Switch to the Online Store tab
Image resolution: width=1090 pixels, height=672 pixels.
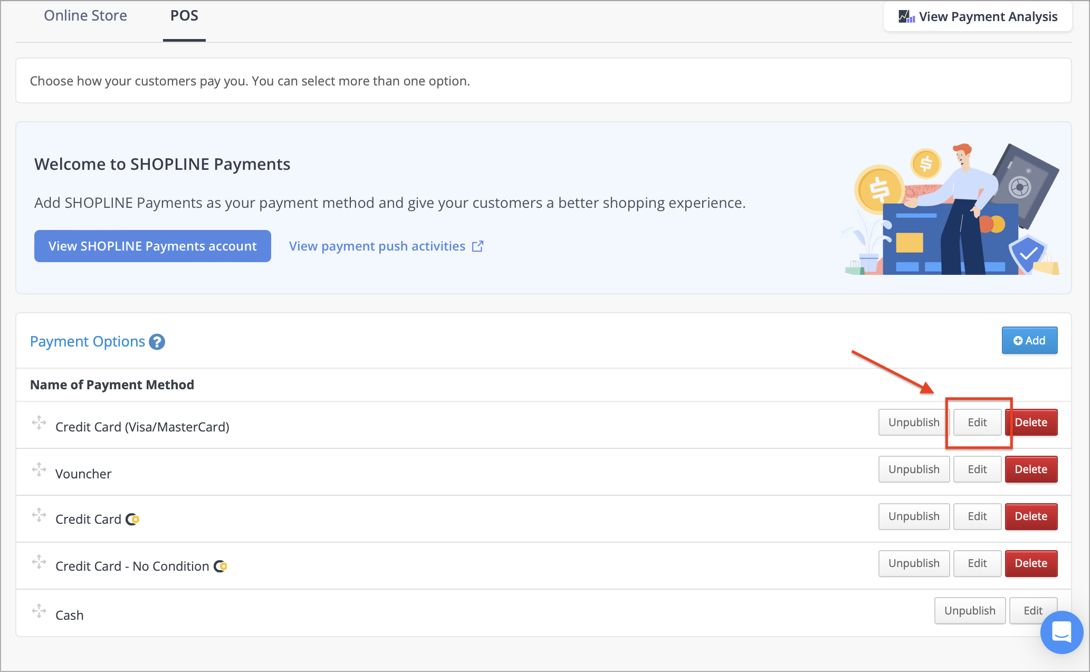[x=85, y=16]
